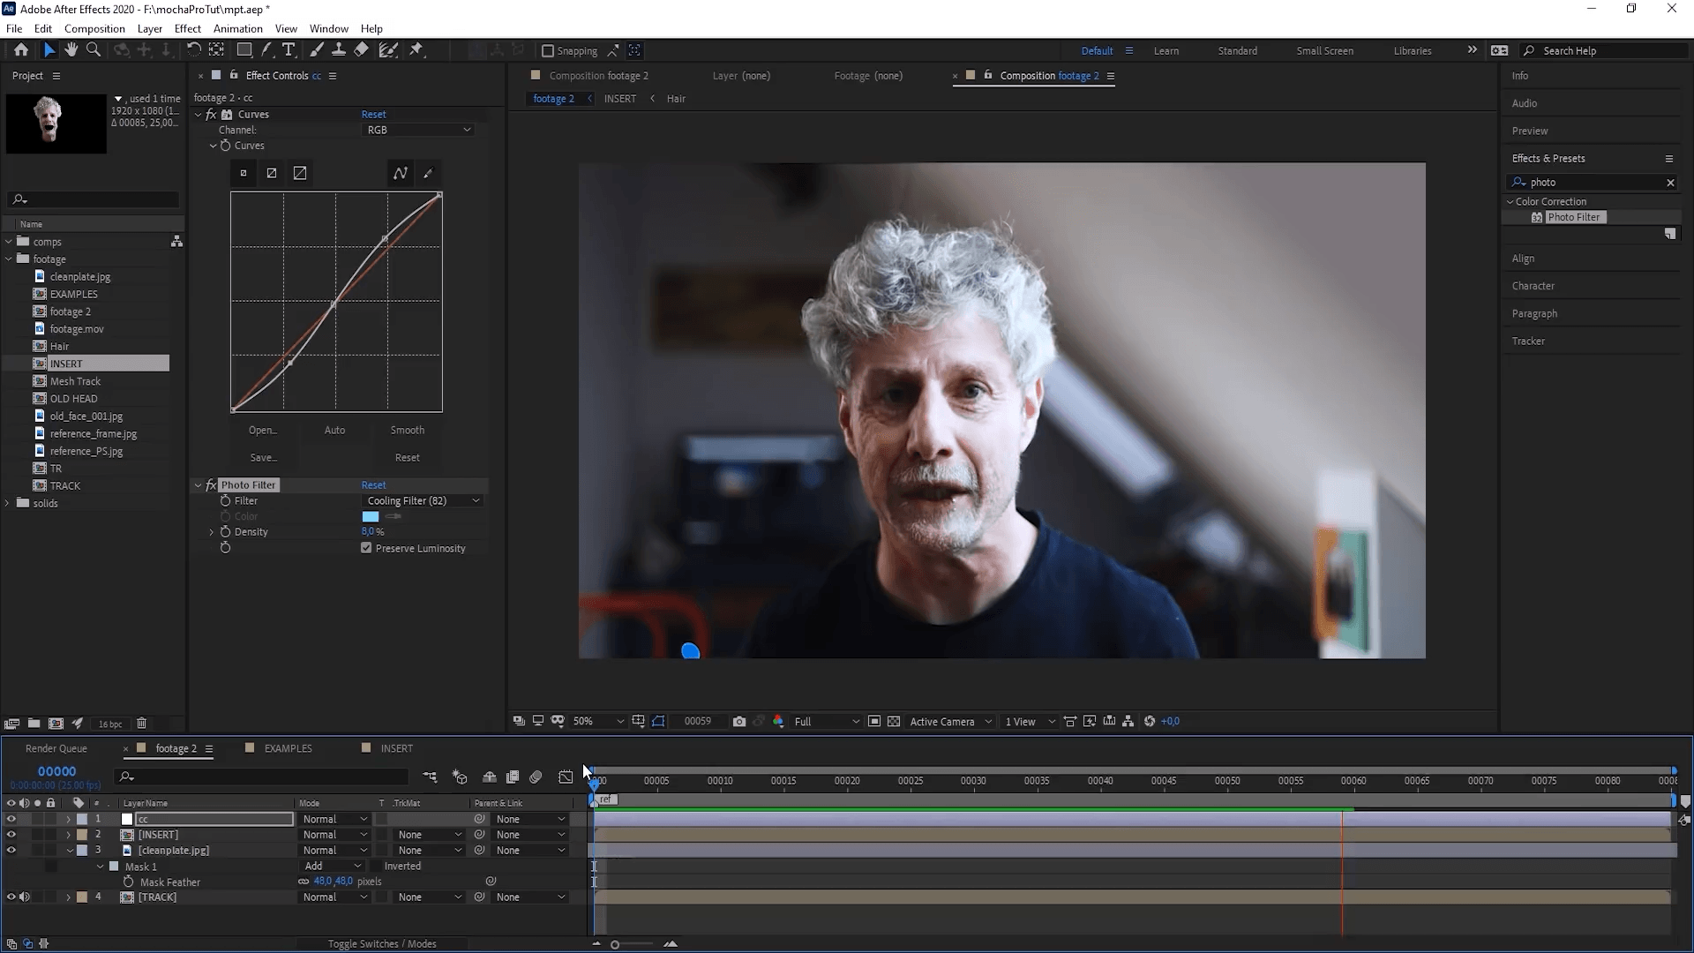Toggle the Photo Filter fx switch
This screenshot has width=1694, height=953.
pos(211,485)
